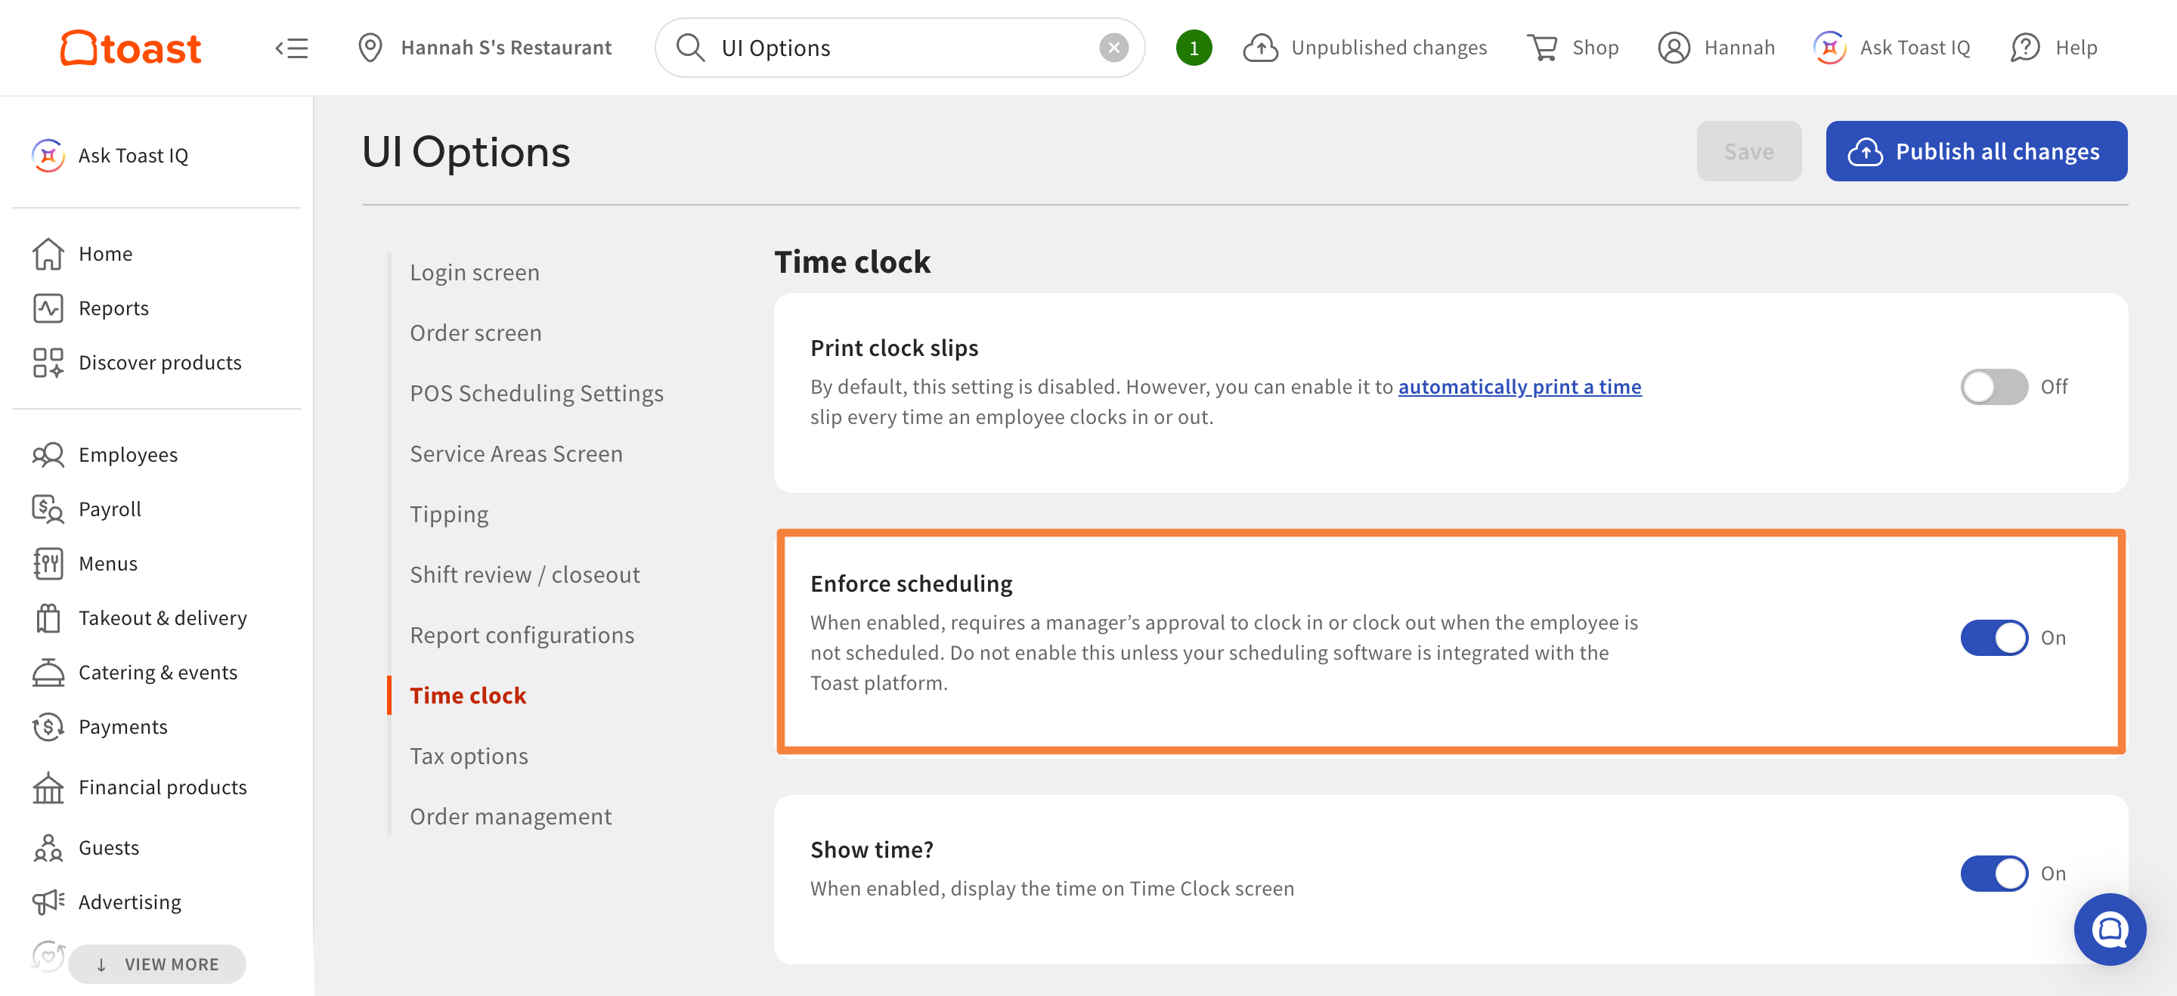Open Ask Toast IQ in the top bar
This screenshot has height=996, width=2177.
point(1891,48)
